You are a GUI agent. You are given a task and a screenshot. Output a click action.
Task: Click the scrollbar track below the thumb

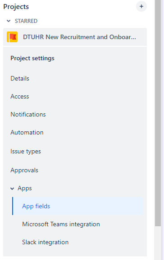tap(158, 243)
